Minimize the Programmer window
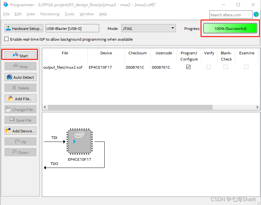 224,5
